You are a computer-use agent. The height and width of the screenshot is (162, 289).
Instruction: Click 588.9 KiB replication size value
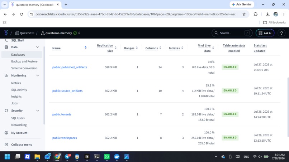tap(111, 67)
